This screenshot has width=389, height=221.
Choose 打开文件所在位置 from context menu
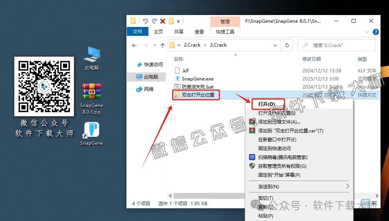[276, 113]
